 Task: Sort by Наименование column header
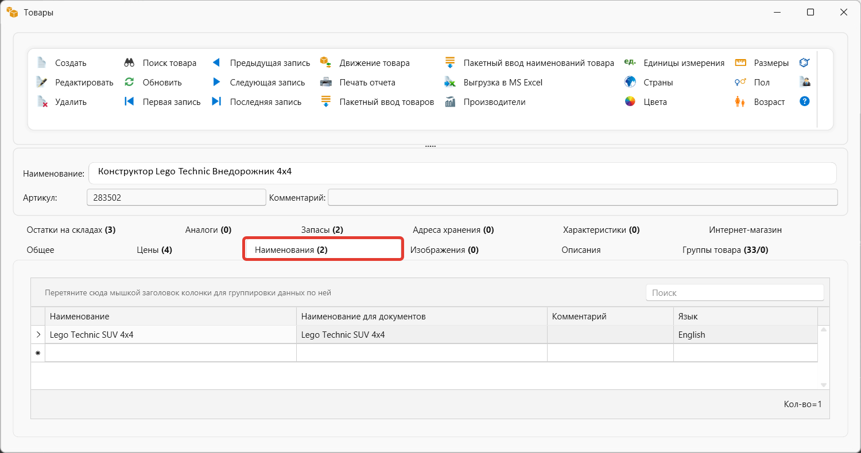[x=170, y=317]
